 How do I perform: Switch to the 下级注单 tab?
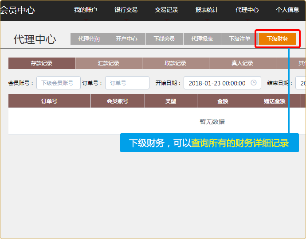click(239, 39)
